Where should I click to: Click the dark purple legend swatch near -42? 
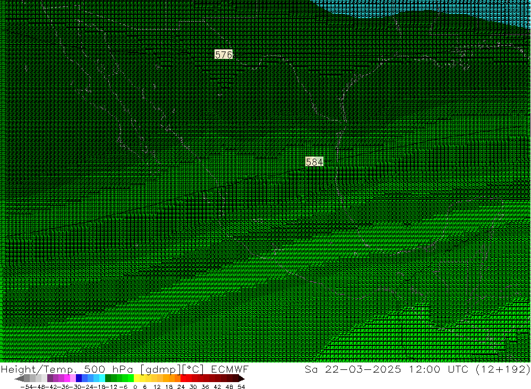(x=50, y=378)
